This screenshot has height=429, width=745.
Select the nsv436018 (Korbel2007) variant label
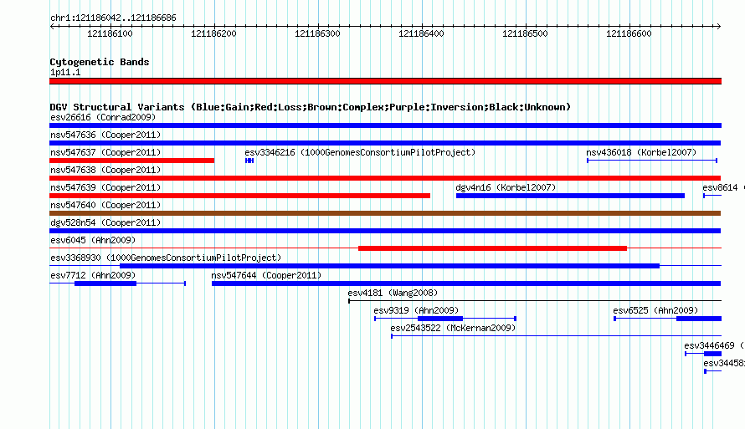(x=641, y=152)
